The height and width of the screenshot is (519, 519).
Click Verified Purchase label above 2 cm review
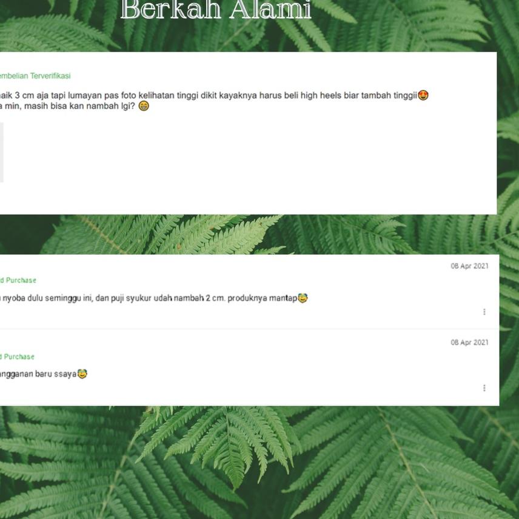[18, 280]
